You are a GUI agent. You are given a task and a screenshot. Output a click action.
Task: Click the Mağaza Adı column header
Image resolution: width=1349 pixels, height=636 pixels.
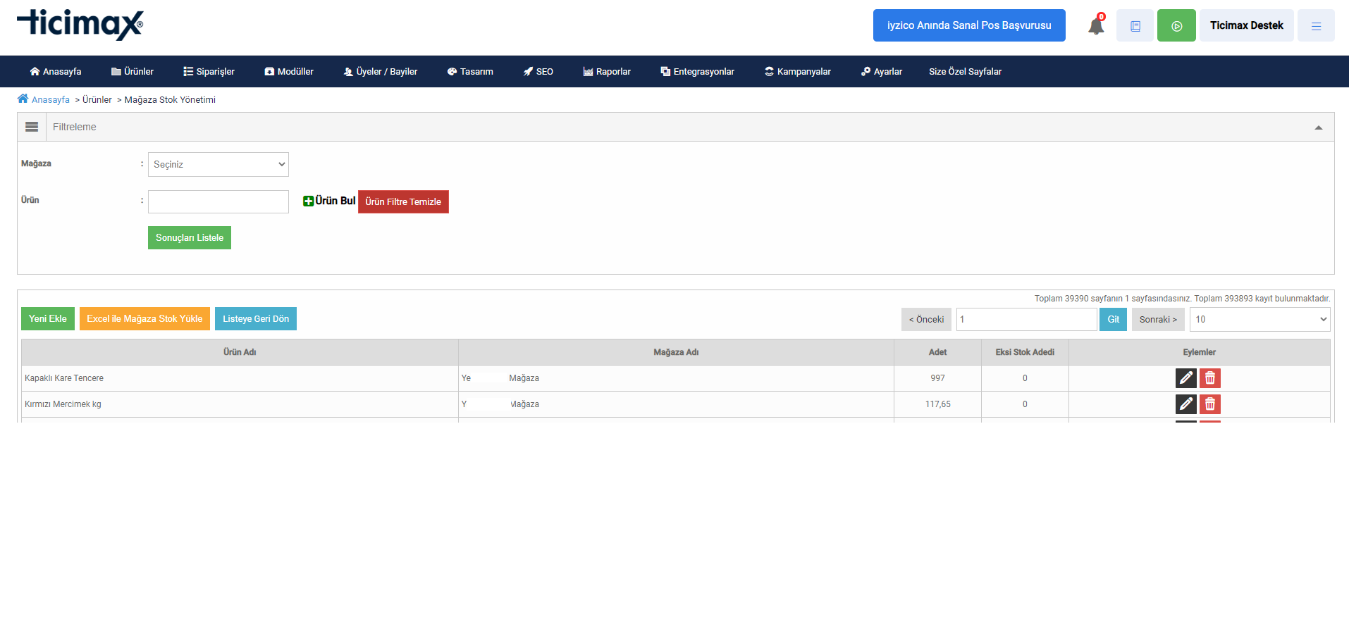(676, 352)
